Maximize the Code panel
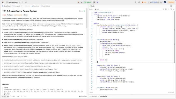The width and height of the screenshot is (176, 99). point(171,6)
